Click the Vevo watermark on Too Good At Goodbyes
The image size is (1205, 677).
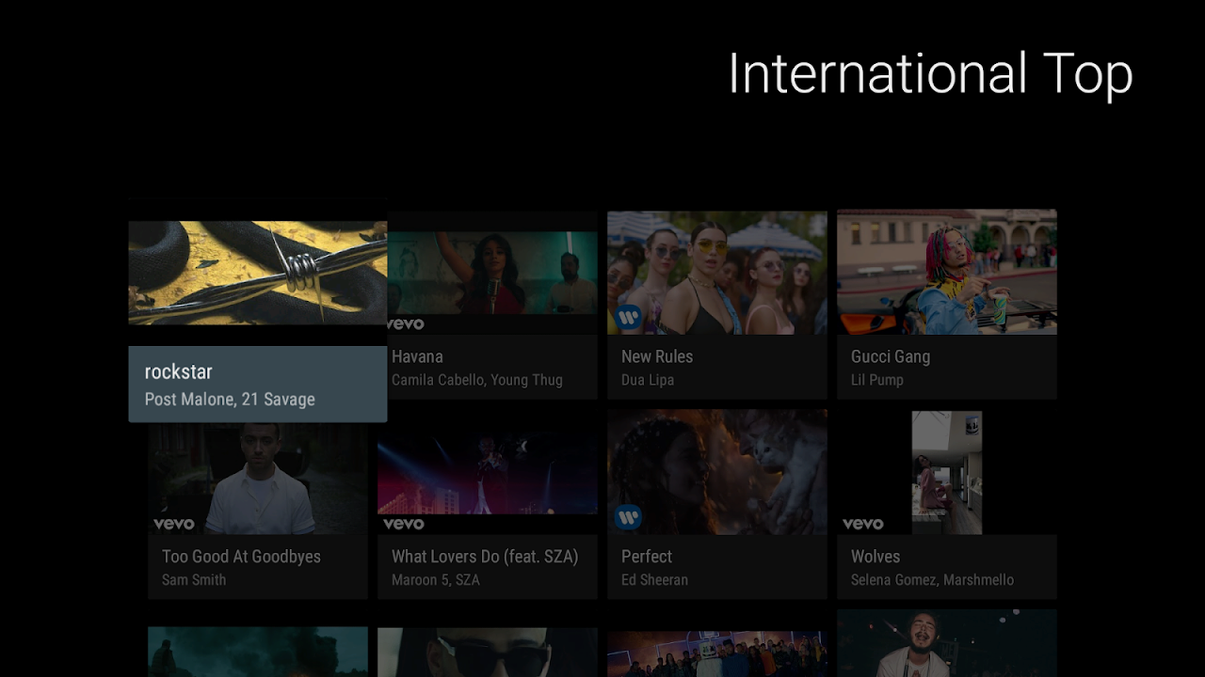click(175, 523)
